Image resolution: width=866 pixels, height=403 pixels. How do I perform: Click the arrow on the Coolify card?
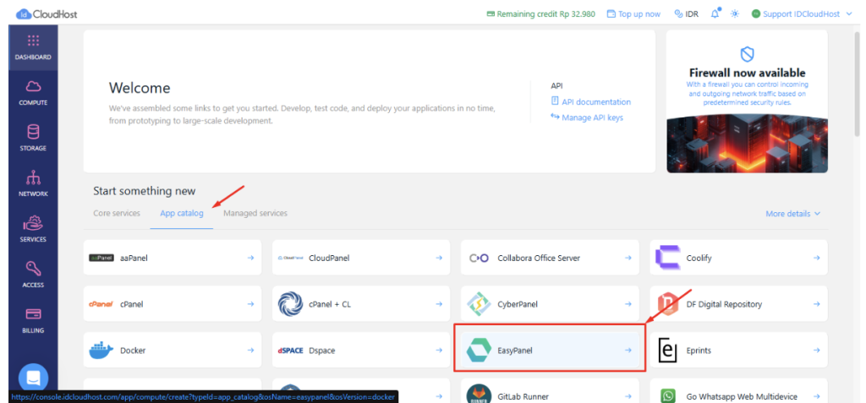pyautogui.click(x=817, y=258)
